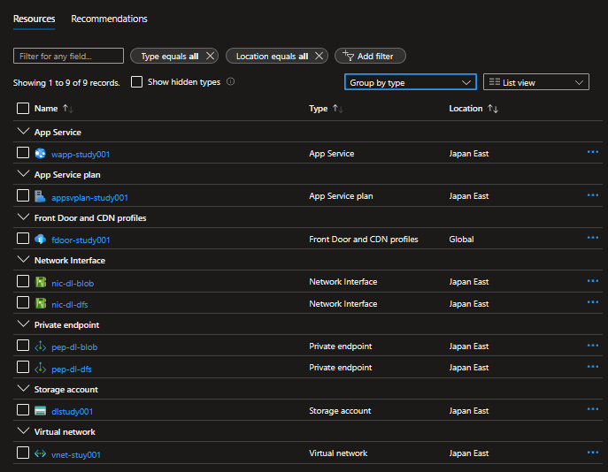
Task: Open the pep-dl-dfs resource link
Action: click(72, 369)
